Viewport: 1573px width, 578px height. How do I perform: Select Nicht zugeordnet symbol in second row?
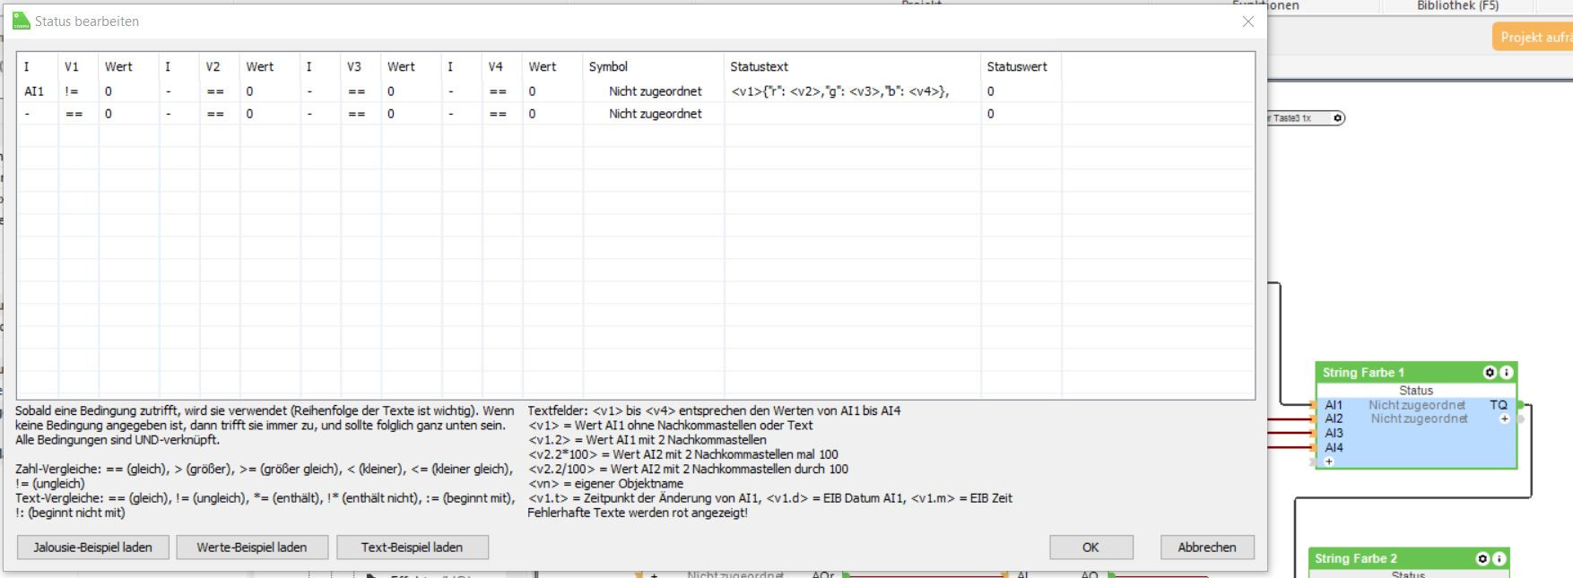(x=653, y=114)
